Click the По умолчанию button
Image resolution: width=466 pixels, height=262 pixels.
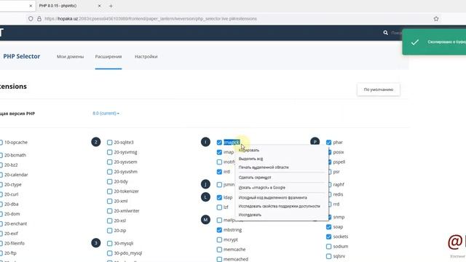click(379, 90)
